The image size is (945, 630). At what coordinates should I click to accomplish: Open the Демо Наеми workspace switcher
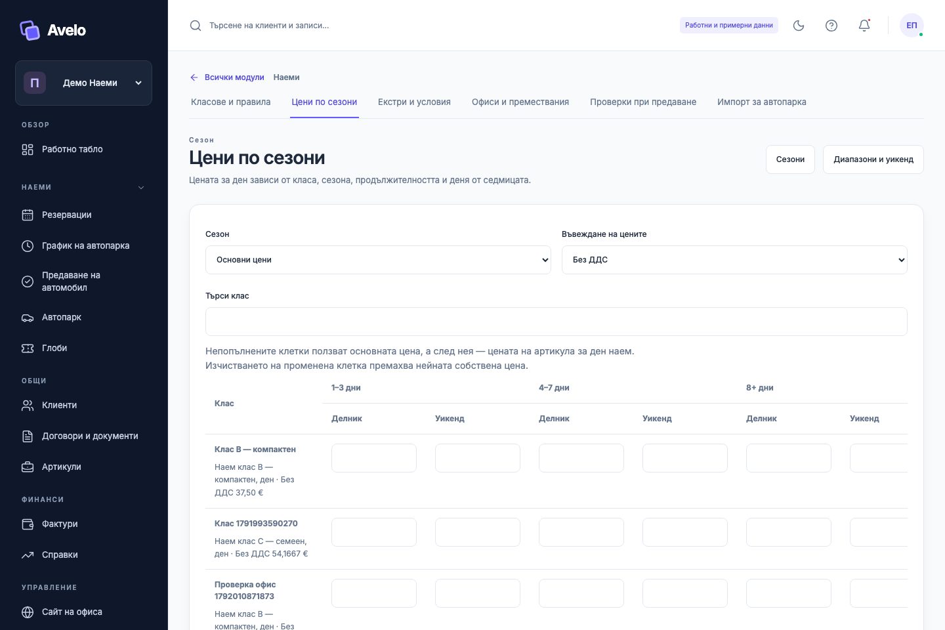83,83
